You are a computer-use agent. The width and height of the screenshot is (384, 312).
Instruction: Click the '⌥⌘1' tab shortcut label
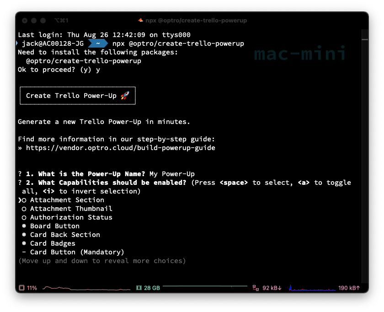point(61,20)
